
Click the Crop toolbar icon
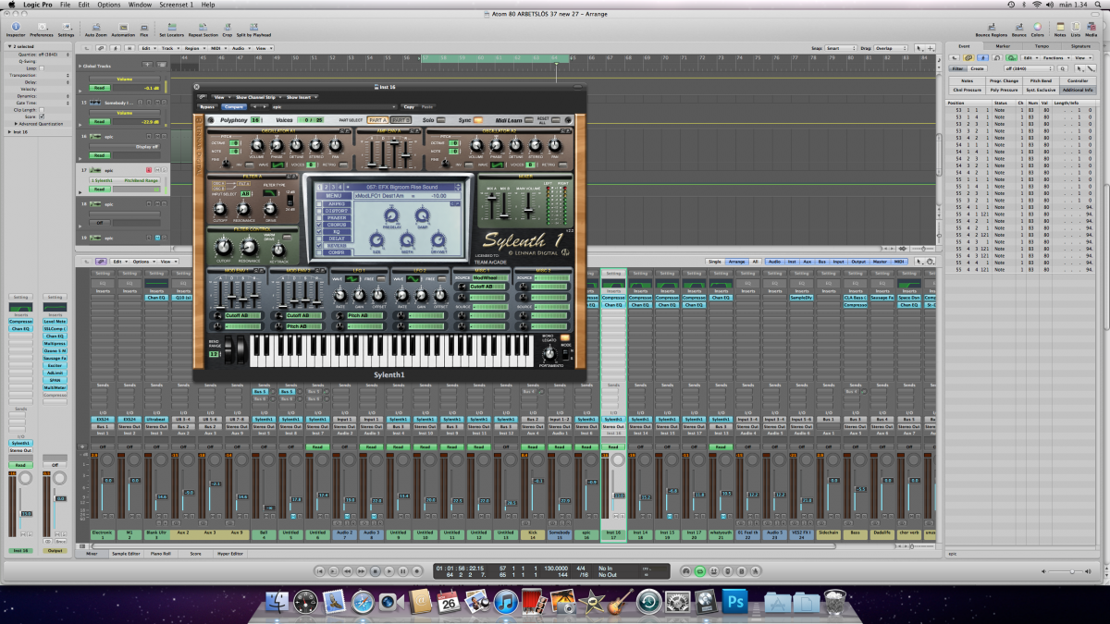click(x=228, y=30)
